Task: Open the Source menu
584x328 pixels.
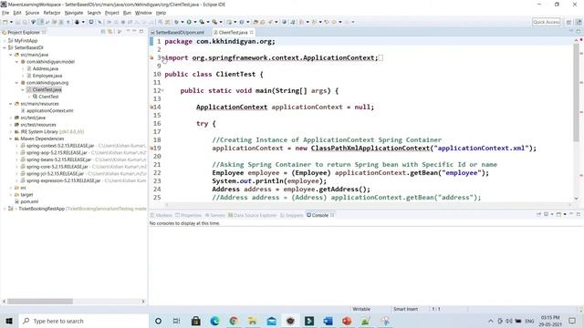Action: 32,13
